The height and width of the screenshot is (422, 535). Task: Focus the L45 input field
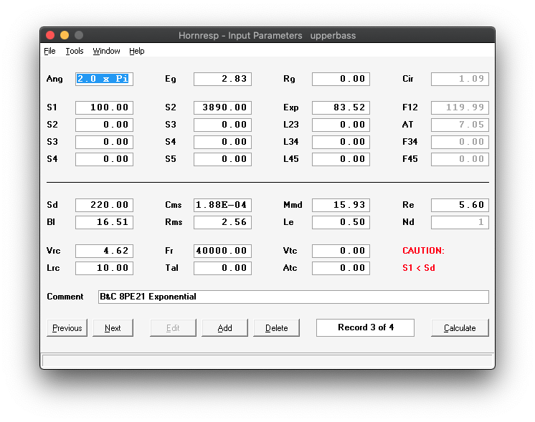[341, 159]
